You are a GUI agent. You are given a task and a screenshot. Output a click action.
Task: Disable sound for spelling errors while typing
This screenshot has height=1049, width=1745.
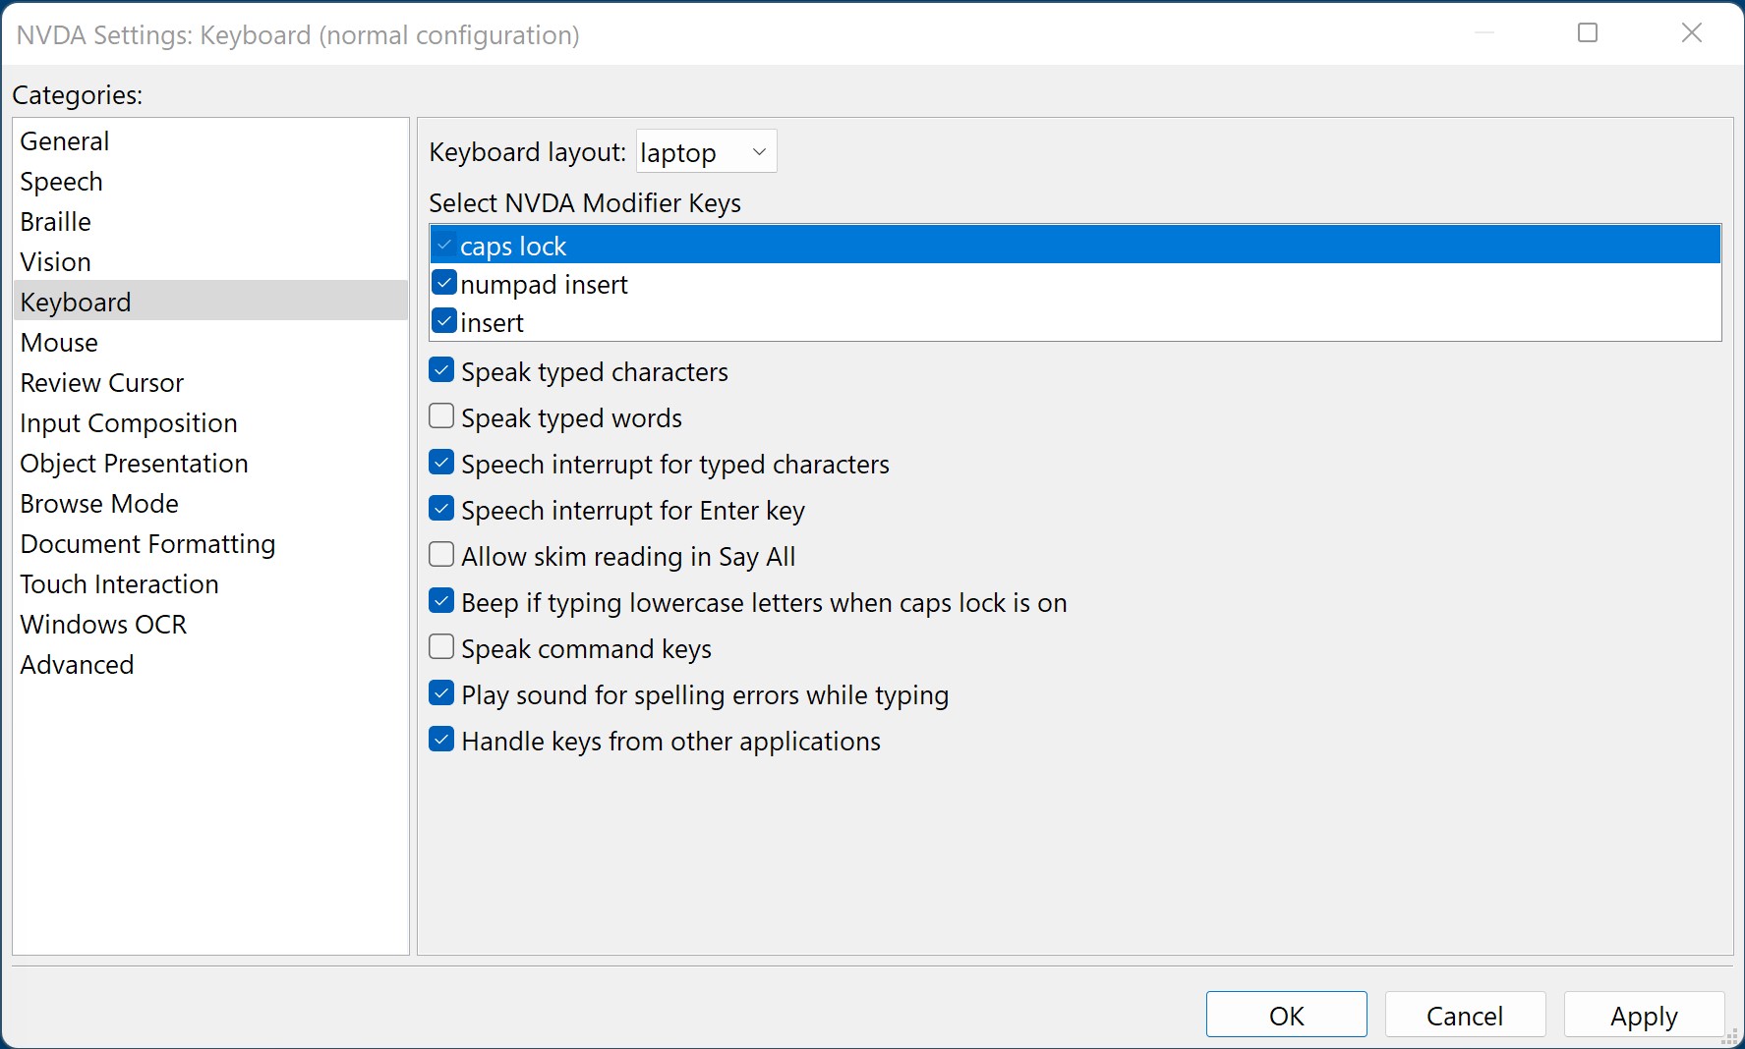point(440,692)
